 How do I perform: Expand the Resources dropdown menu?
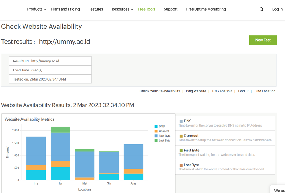tap(122, 9)
